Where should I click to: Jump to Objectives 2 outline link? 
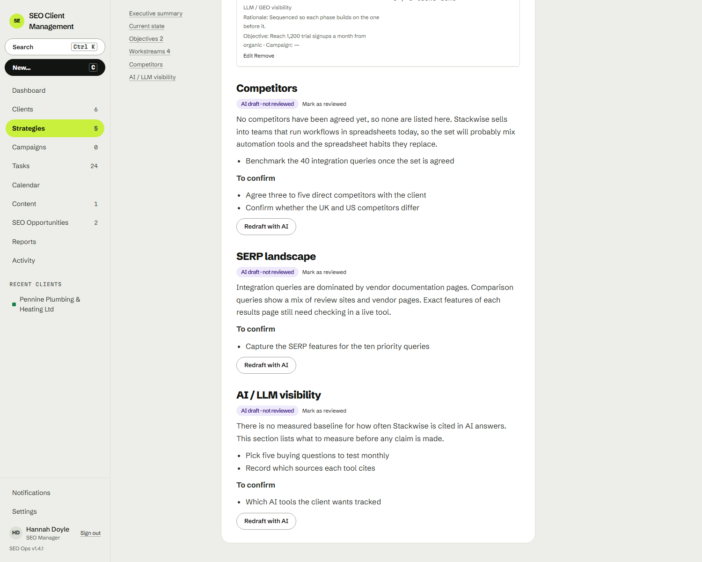pos(146,39)
